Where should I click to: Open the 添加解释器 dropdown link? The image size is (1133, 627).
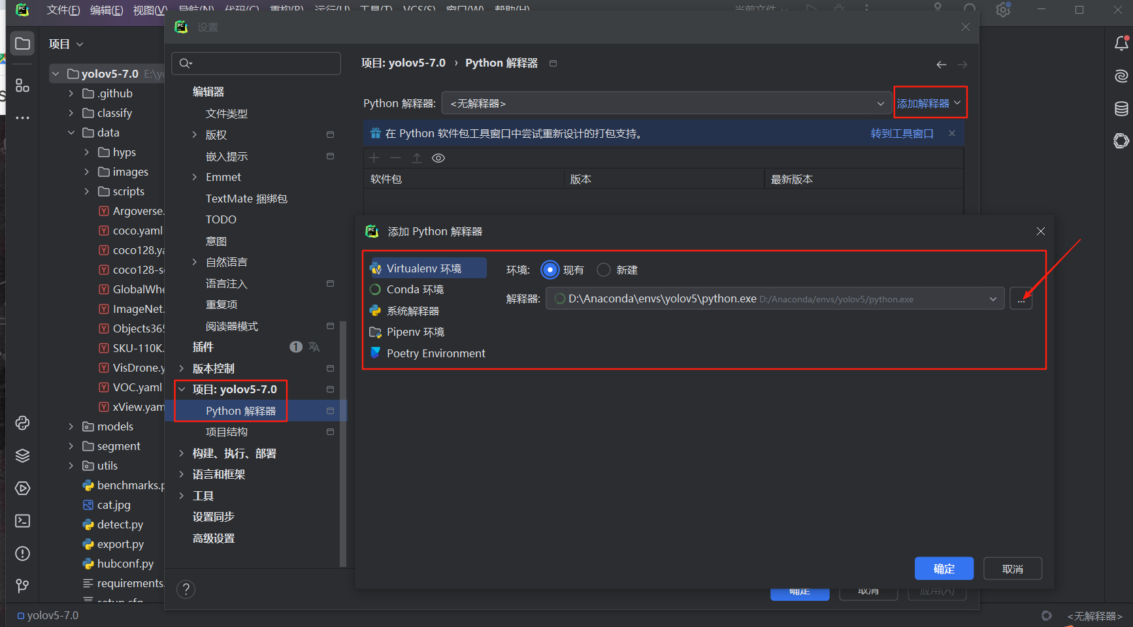coord(928,103)
